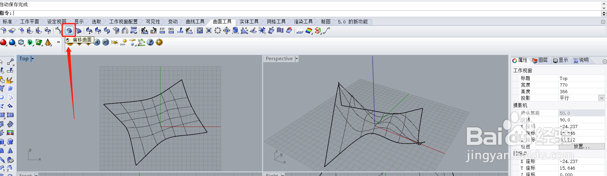Open the panel options gear icon
Screen dimensions: 607x176
[x=604, y=61]
